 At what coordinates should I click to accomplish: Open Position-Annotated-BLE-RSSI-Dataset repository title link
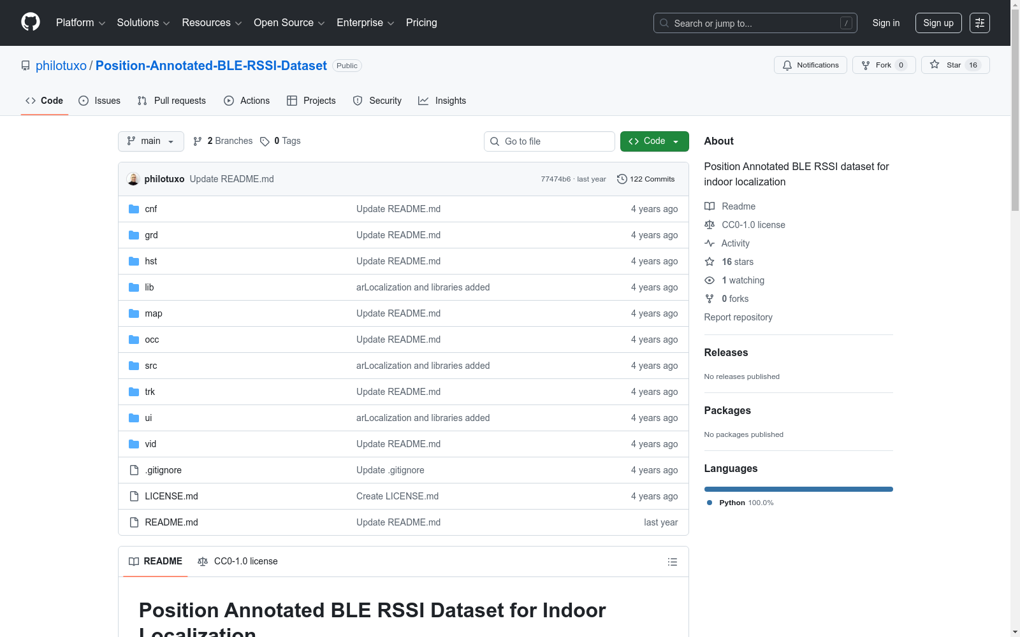(211, 66)
